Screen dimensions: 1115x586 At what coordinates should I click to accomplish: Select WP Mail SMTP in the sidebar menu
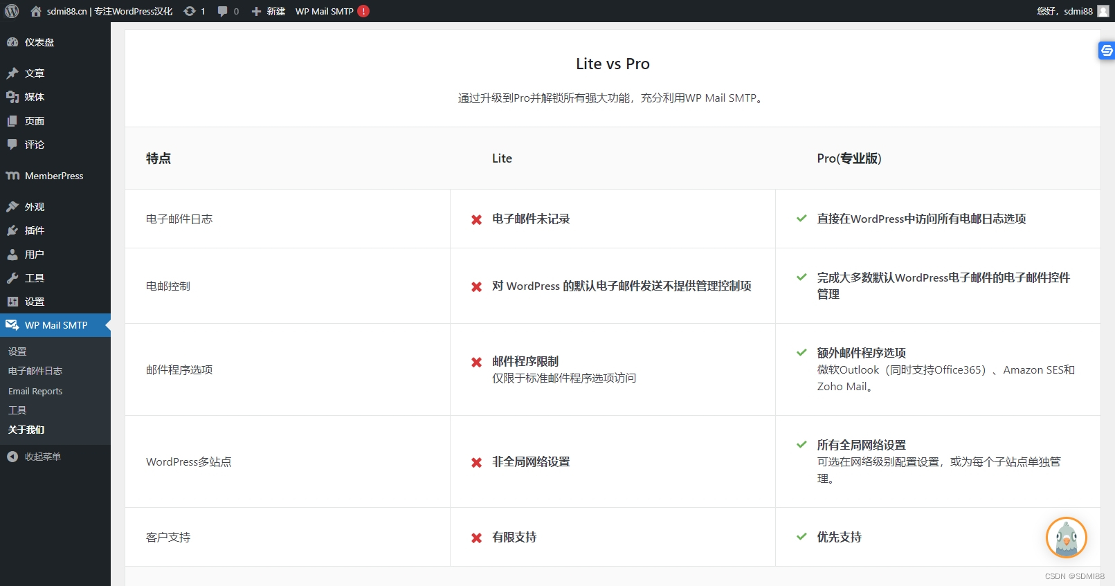[55, 325]
